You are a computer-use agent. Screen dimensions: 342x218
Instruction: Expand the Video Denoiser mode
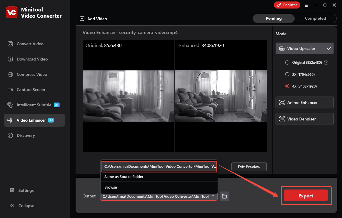[x=304, y=119]
